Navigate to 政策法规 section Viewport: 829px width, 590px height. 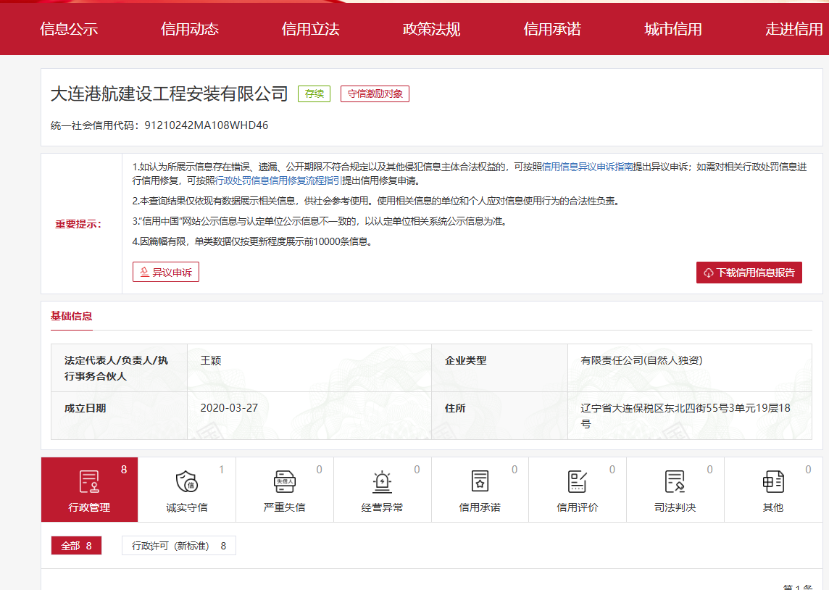tap(431, 30)
